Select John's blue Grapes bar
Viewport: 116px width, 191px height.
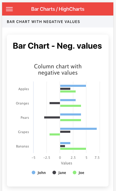(x=78, y=129)
